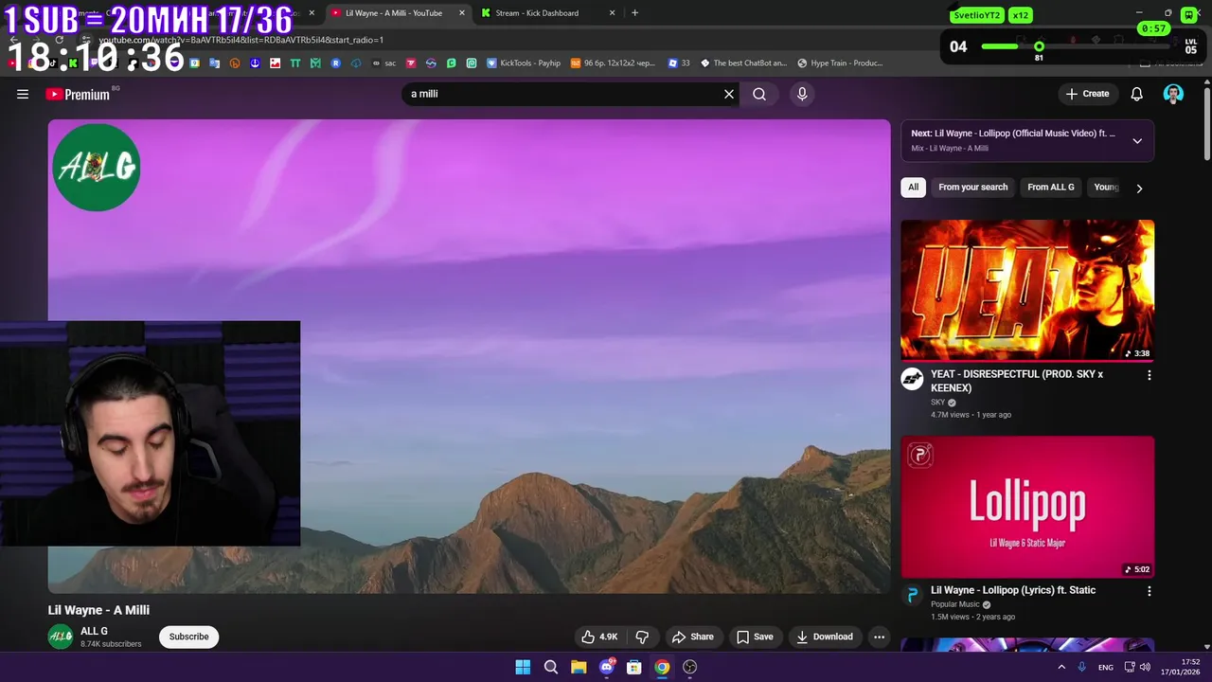Open options menu for Lil Wayne - Lollipop
The image size is (1212, 682).
point(1149,591)
